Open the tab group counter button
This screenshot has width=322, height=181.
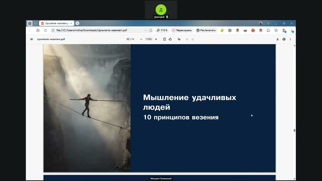(30, 23)
